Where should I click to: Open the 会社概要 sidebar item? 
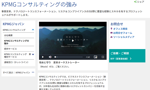(8, 35)
